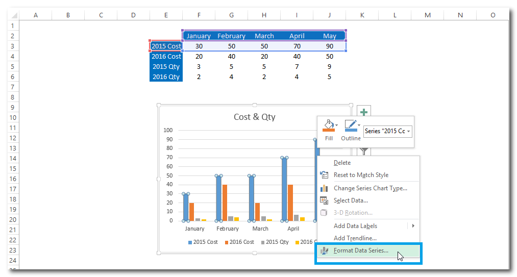Screen dimensions: 517x277
Task: Select the 2015 Qty row header cell
Action: pos(166,66)
